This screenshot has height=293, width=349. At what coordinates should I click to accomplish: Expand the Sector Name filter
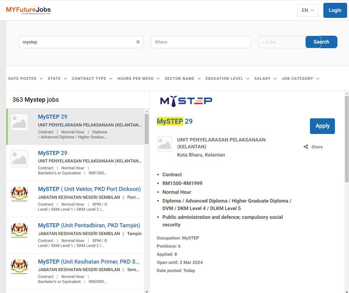coord(182,79)
